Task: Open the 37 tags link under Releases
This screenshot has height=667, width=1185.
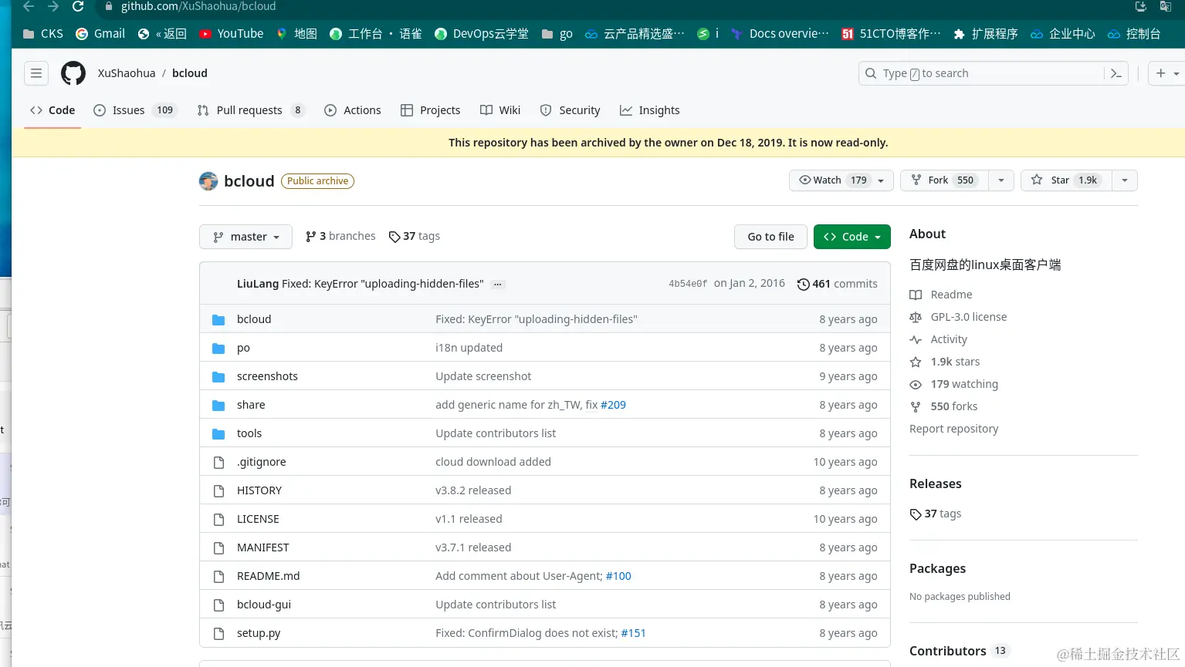Action: [x=936, y=514]
